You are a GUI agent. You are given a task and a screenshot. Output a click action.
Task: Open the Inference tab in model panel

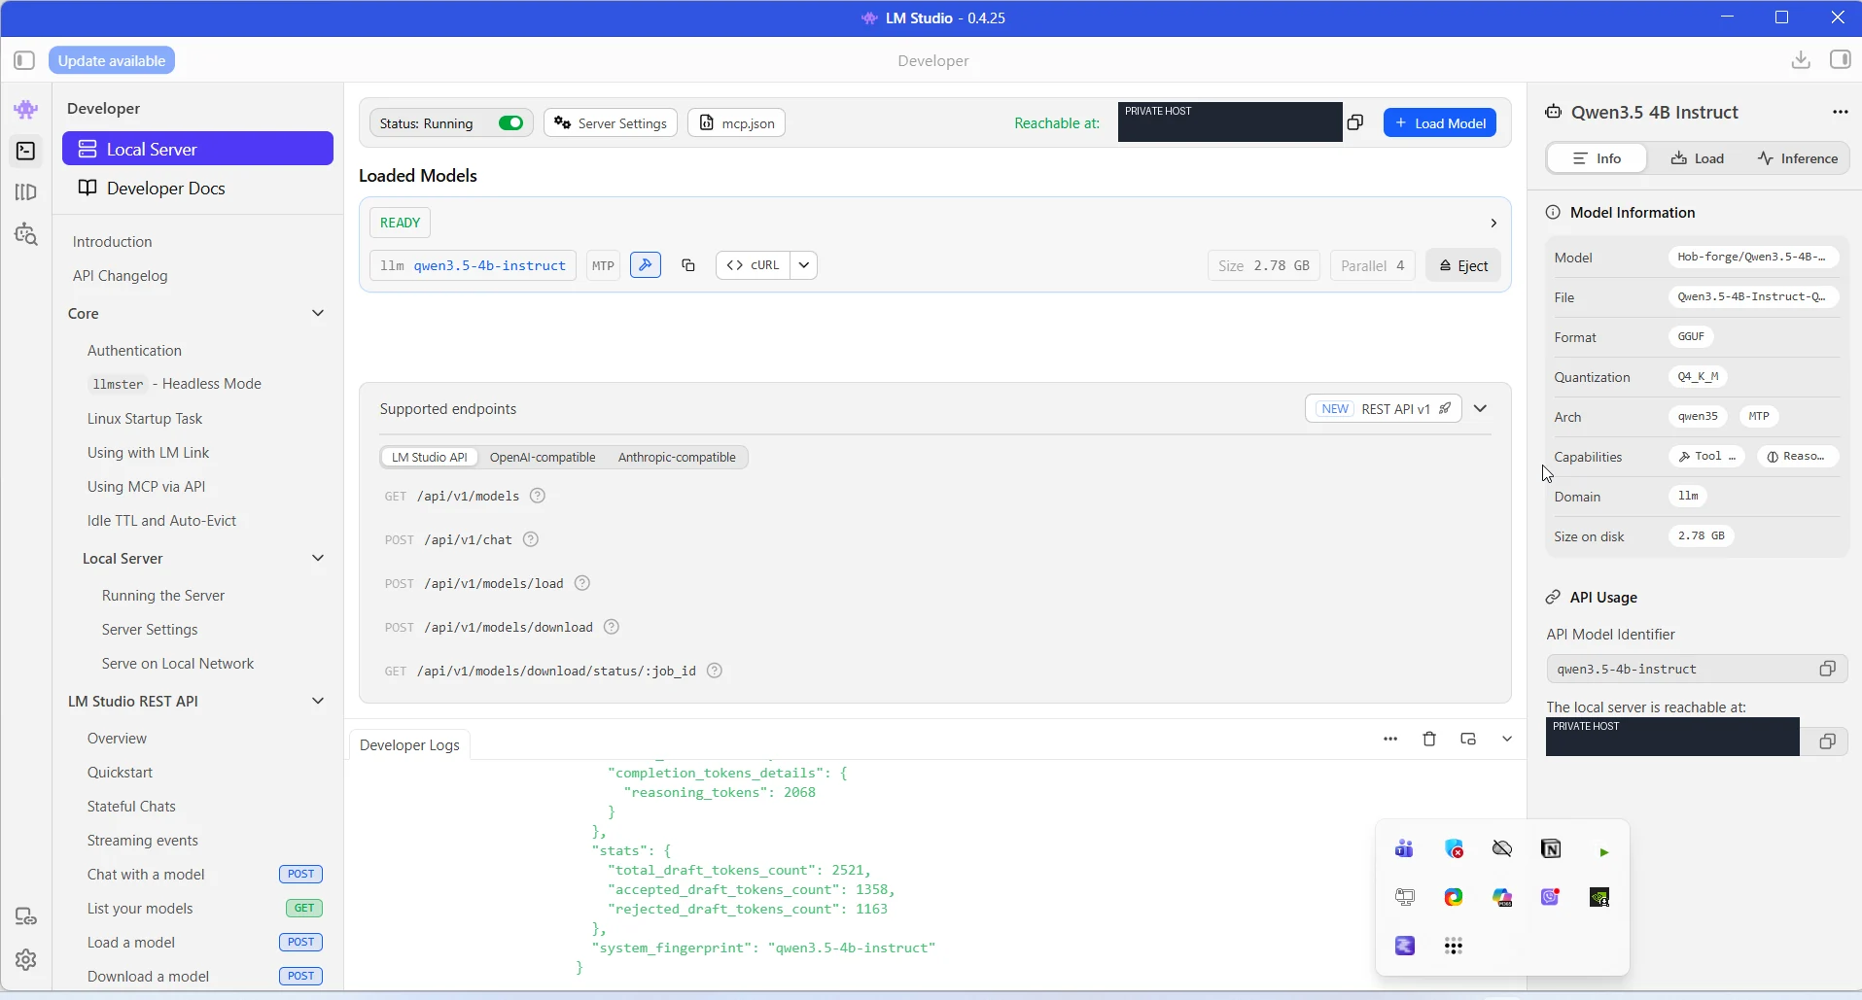point(1798,158)
